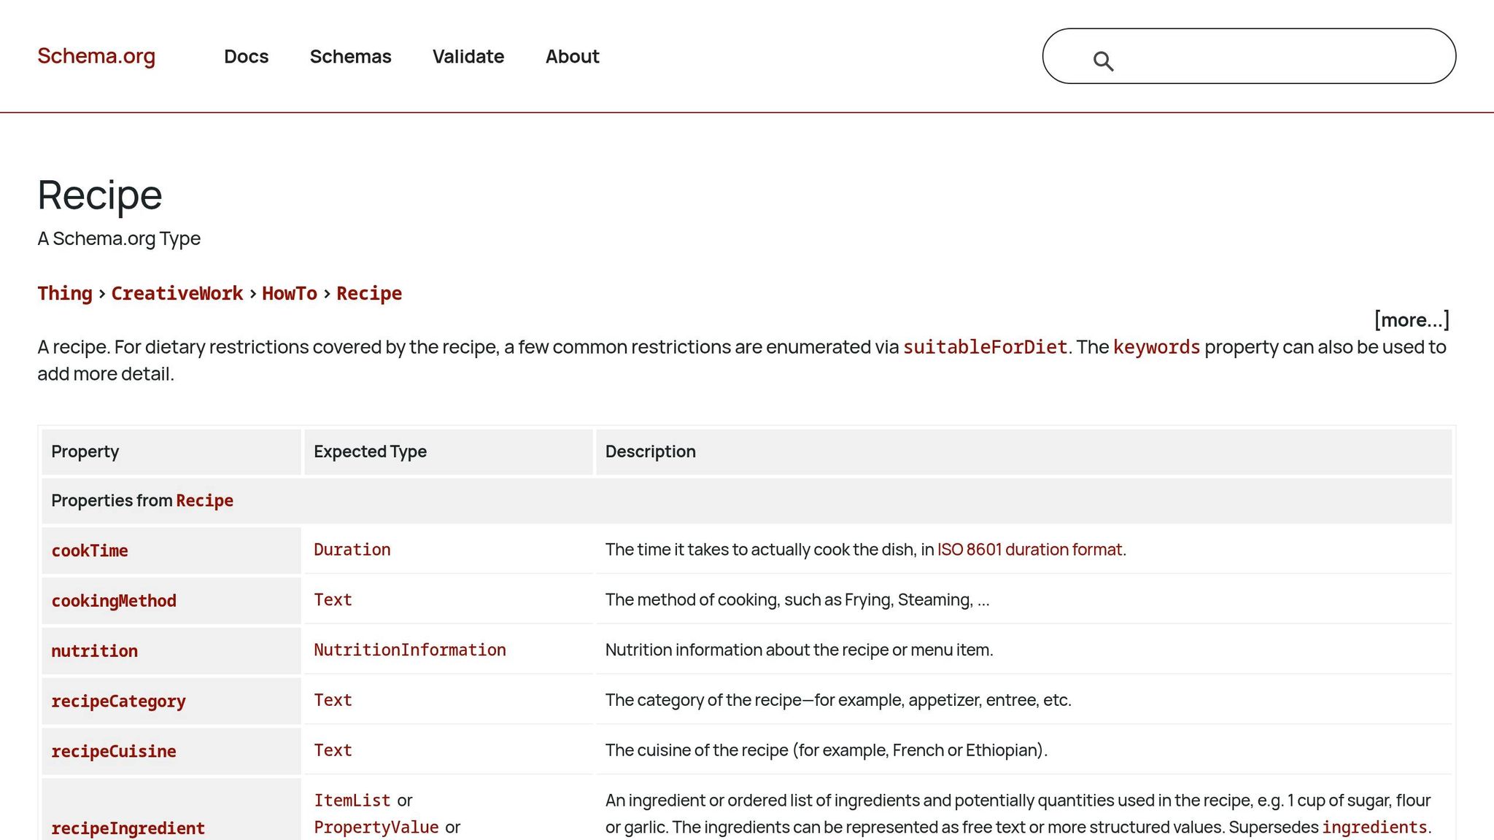Image resolution: width=1494 pixels, height=840 pixels.
Task: Open the Duration type page
Action: 352,549
